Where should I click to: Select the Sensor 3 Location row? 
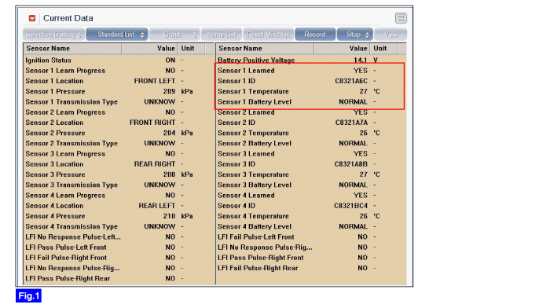(x=119, y=164)
